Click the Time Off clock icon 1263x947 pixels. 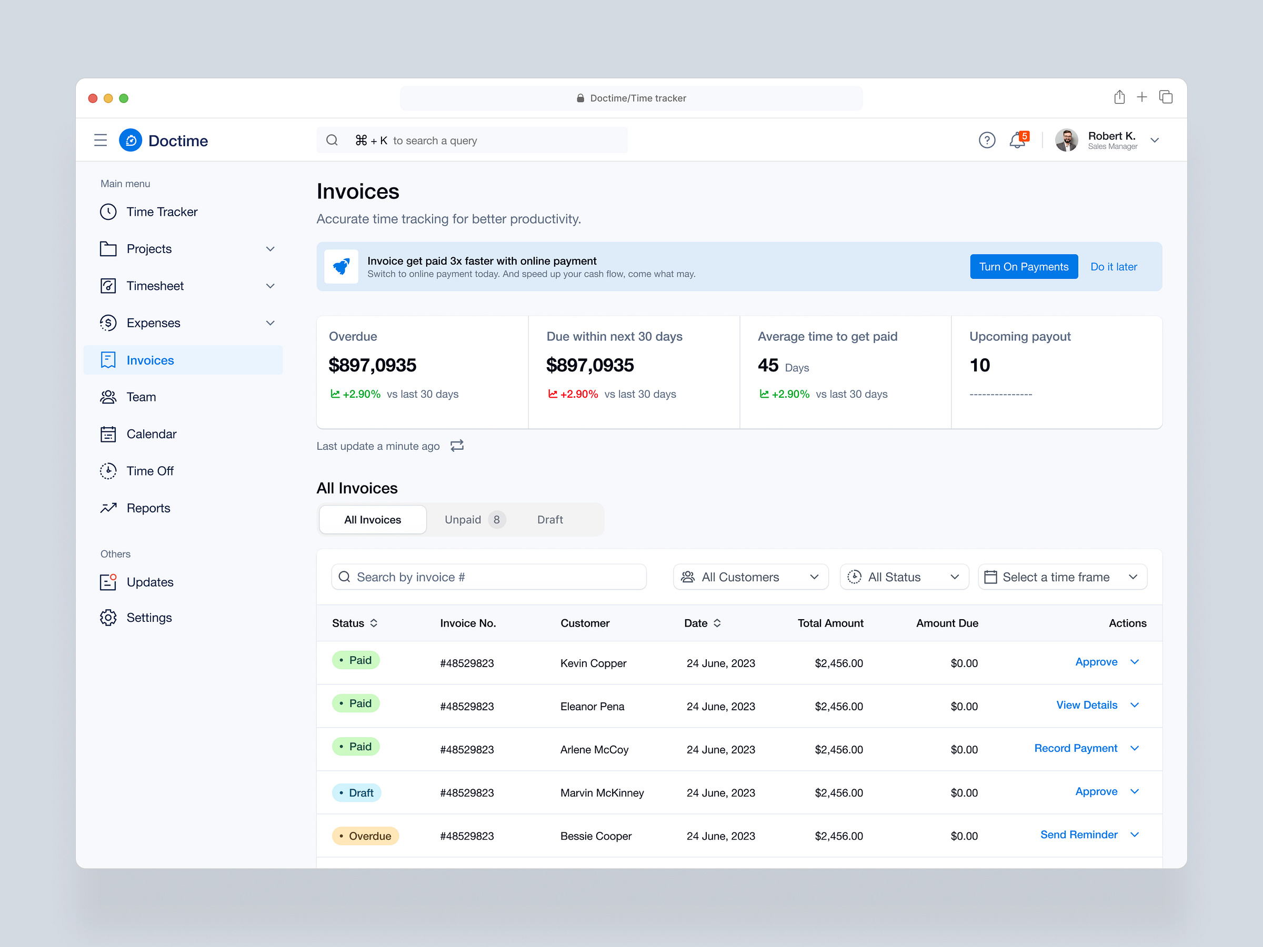click(108, 470)
